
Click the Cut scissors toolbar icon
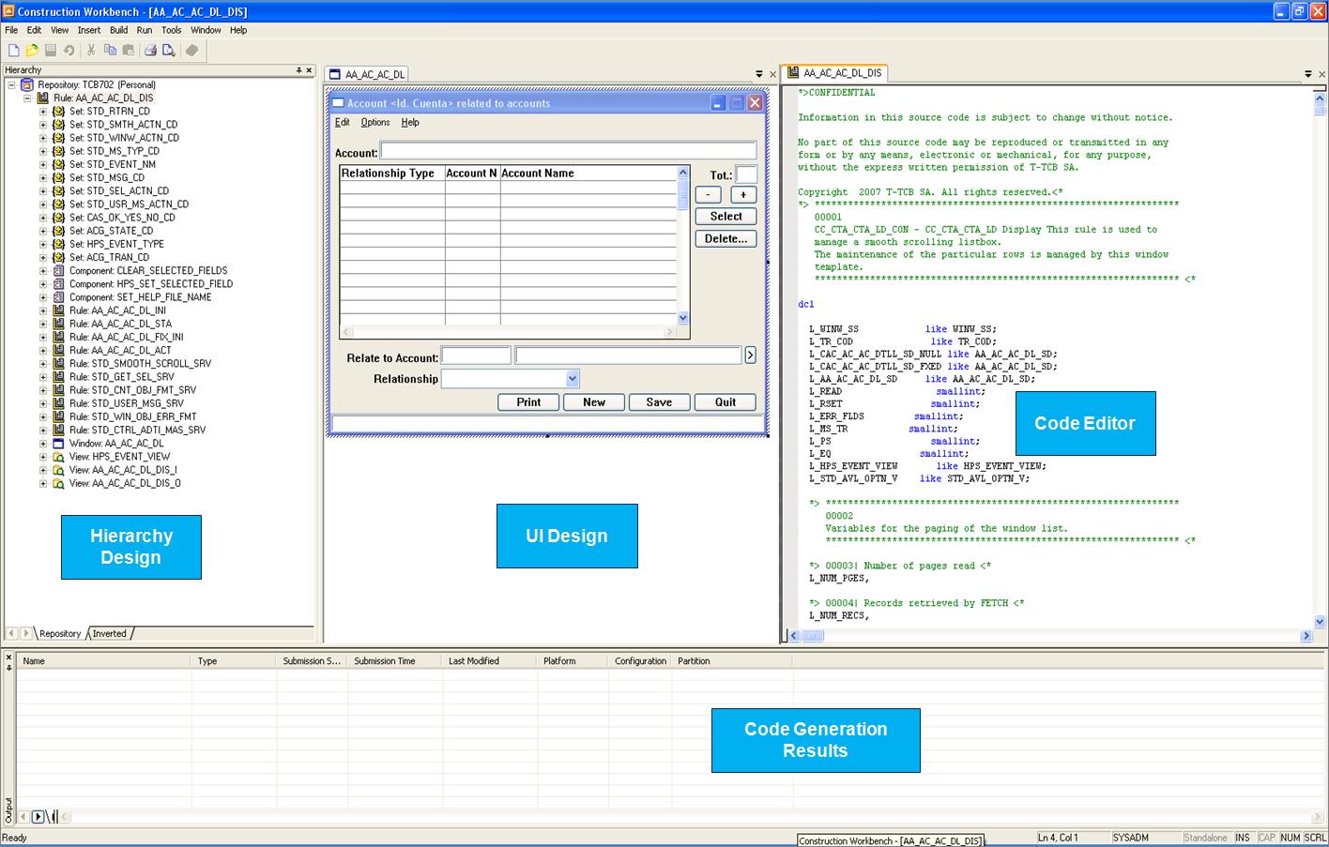tap(91, 51)
